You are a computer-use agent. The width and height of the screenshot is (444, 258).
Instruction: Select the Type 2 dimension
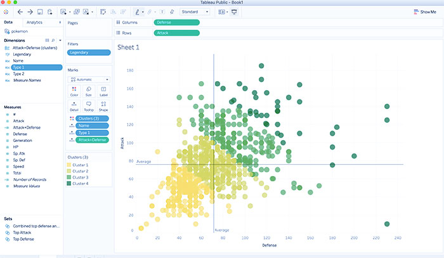[x=18, y=74]
